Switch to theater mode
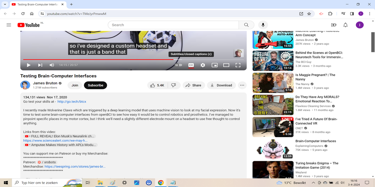The width and height of the screenshot is (375, 187). click(x=226, y=65)
